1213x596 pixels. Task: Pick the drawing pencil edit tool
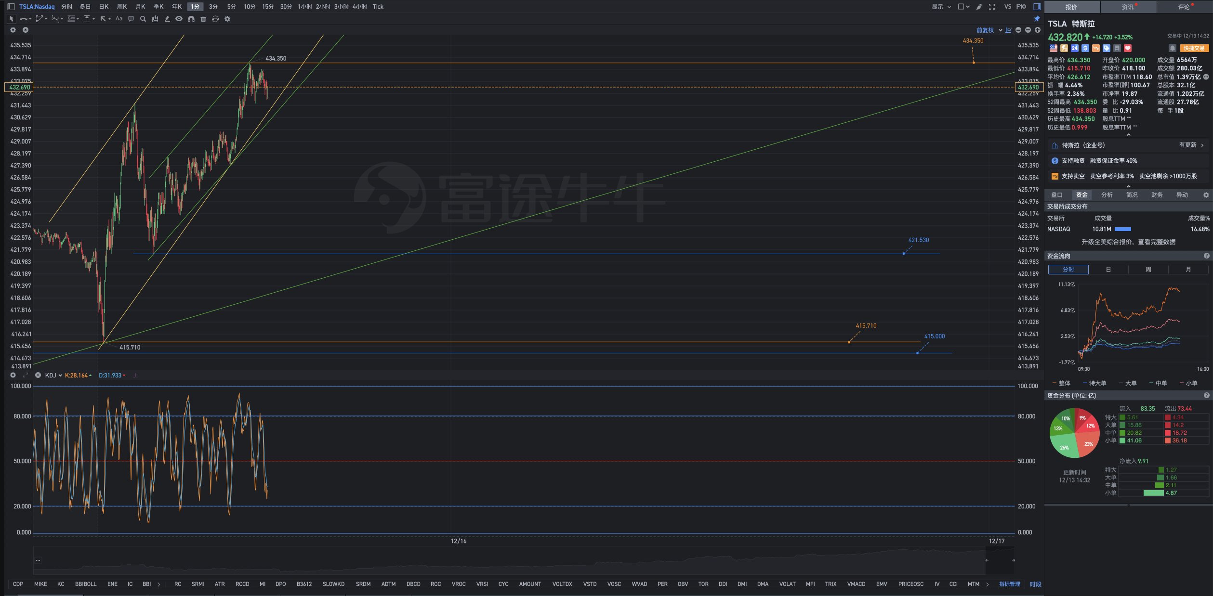coord(167,19)
